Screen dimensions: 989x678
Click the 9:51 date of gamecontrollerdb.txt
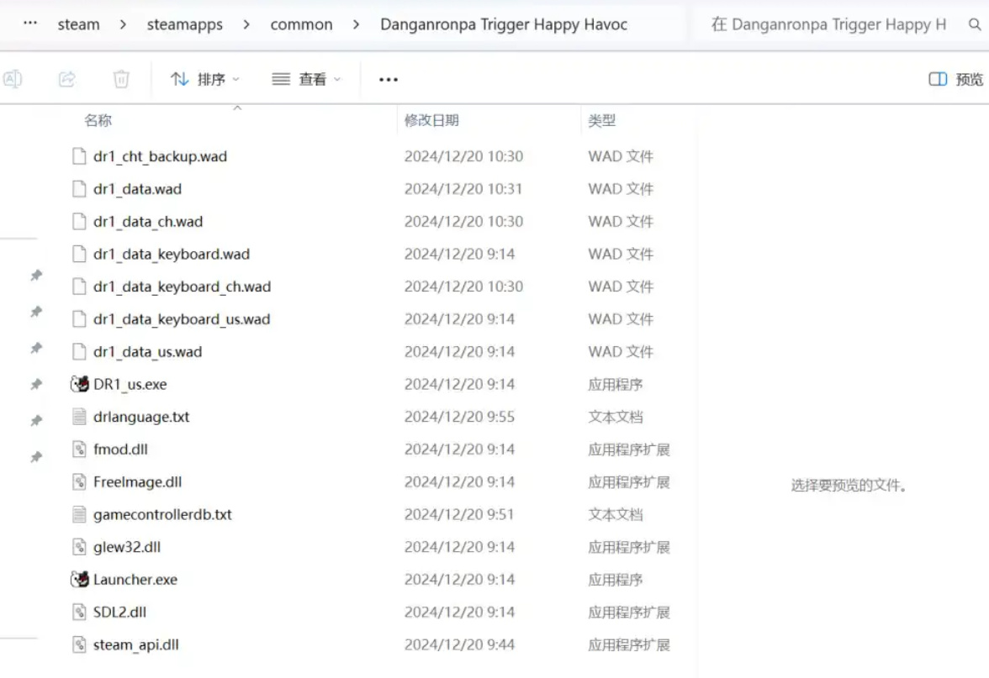point(459,514)
